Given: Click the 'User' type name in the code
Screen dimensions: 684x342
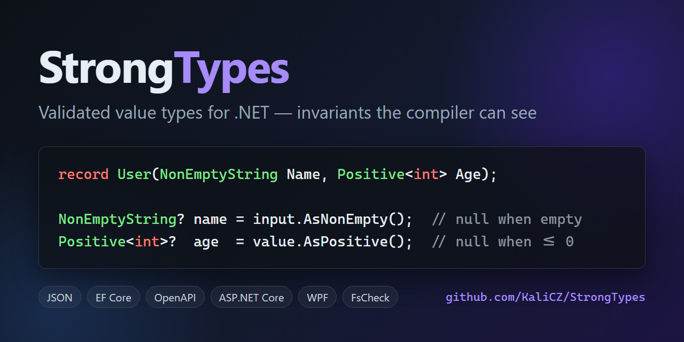Looking at the screenshot, I should [x=134, y=175].
